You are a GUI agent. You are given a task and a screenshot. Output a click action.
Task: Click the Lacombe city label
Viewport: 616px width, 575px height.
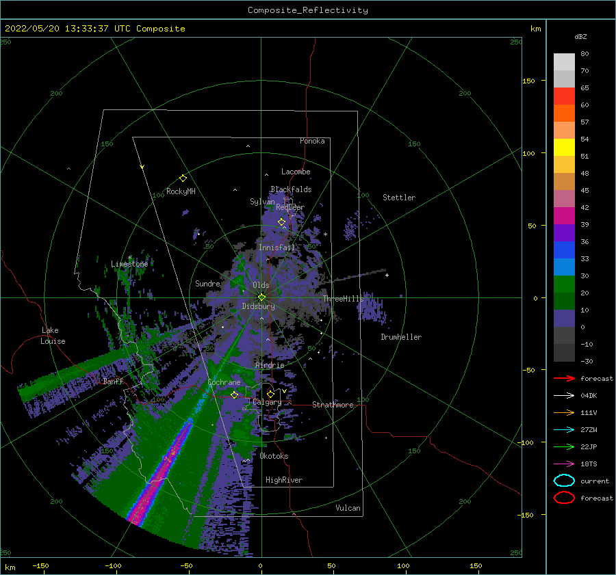pos(296,172)
